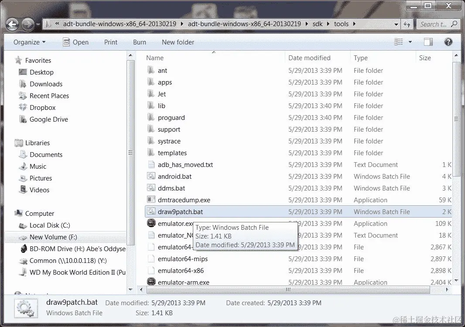This screenshot has height=327, width=465.
Task: Open recent pages dropdown beside Forward arrow
Action: click(x=38, y=24)
